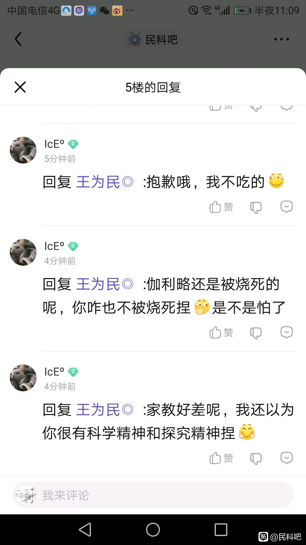Tap IcE° avatar on the 5分钟前 reply

(23, 150)
